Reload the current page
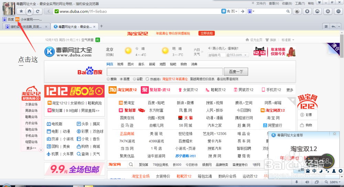The height and width of the screenshot is (187, 344). tap(38, 11)
